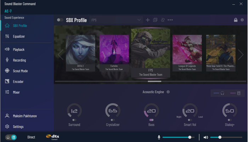Click the Direct mode button

coord(31,137)
